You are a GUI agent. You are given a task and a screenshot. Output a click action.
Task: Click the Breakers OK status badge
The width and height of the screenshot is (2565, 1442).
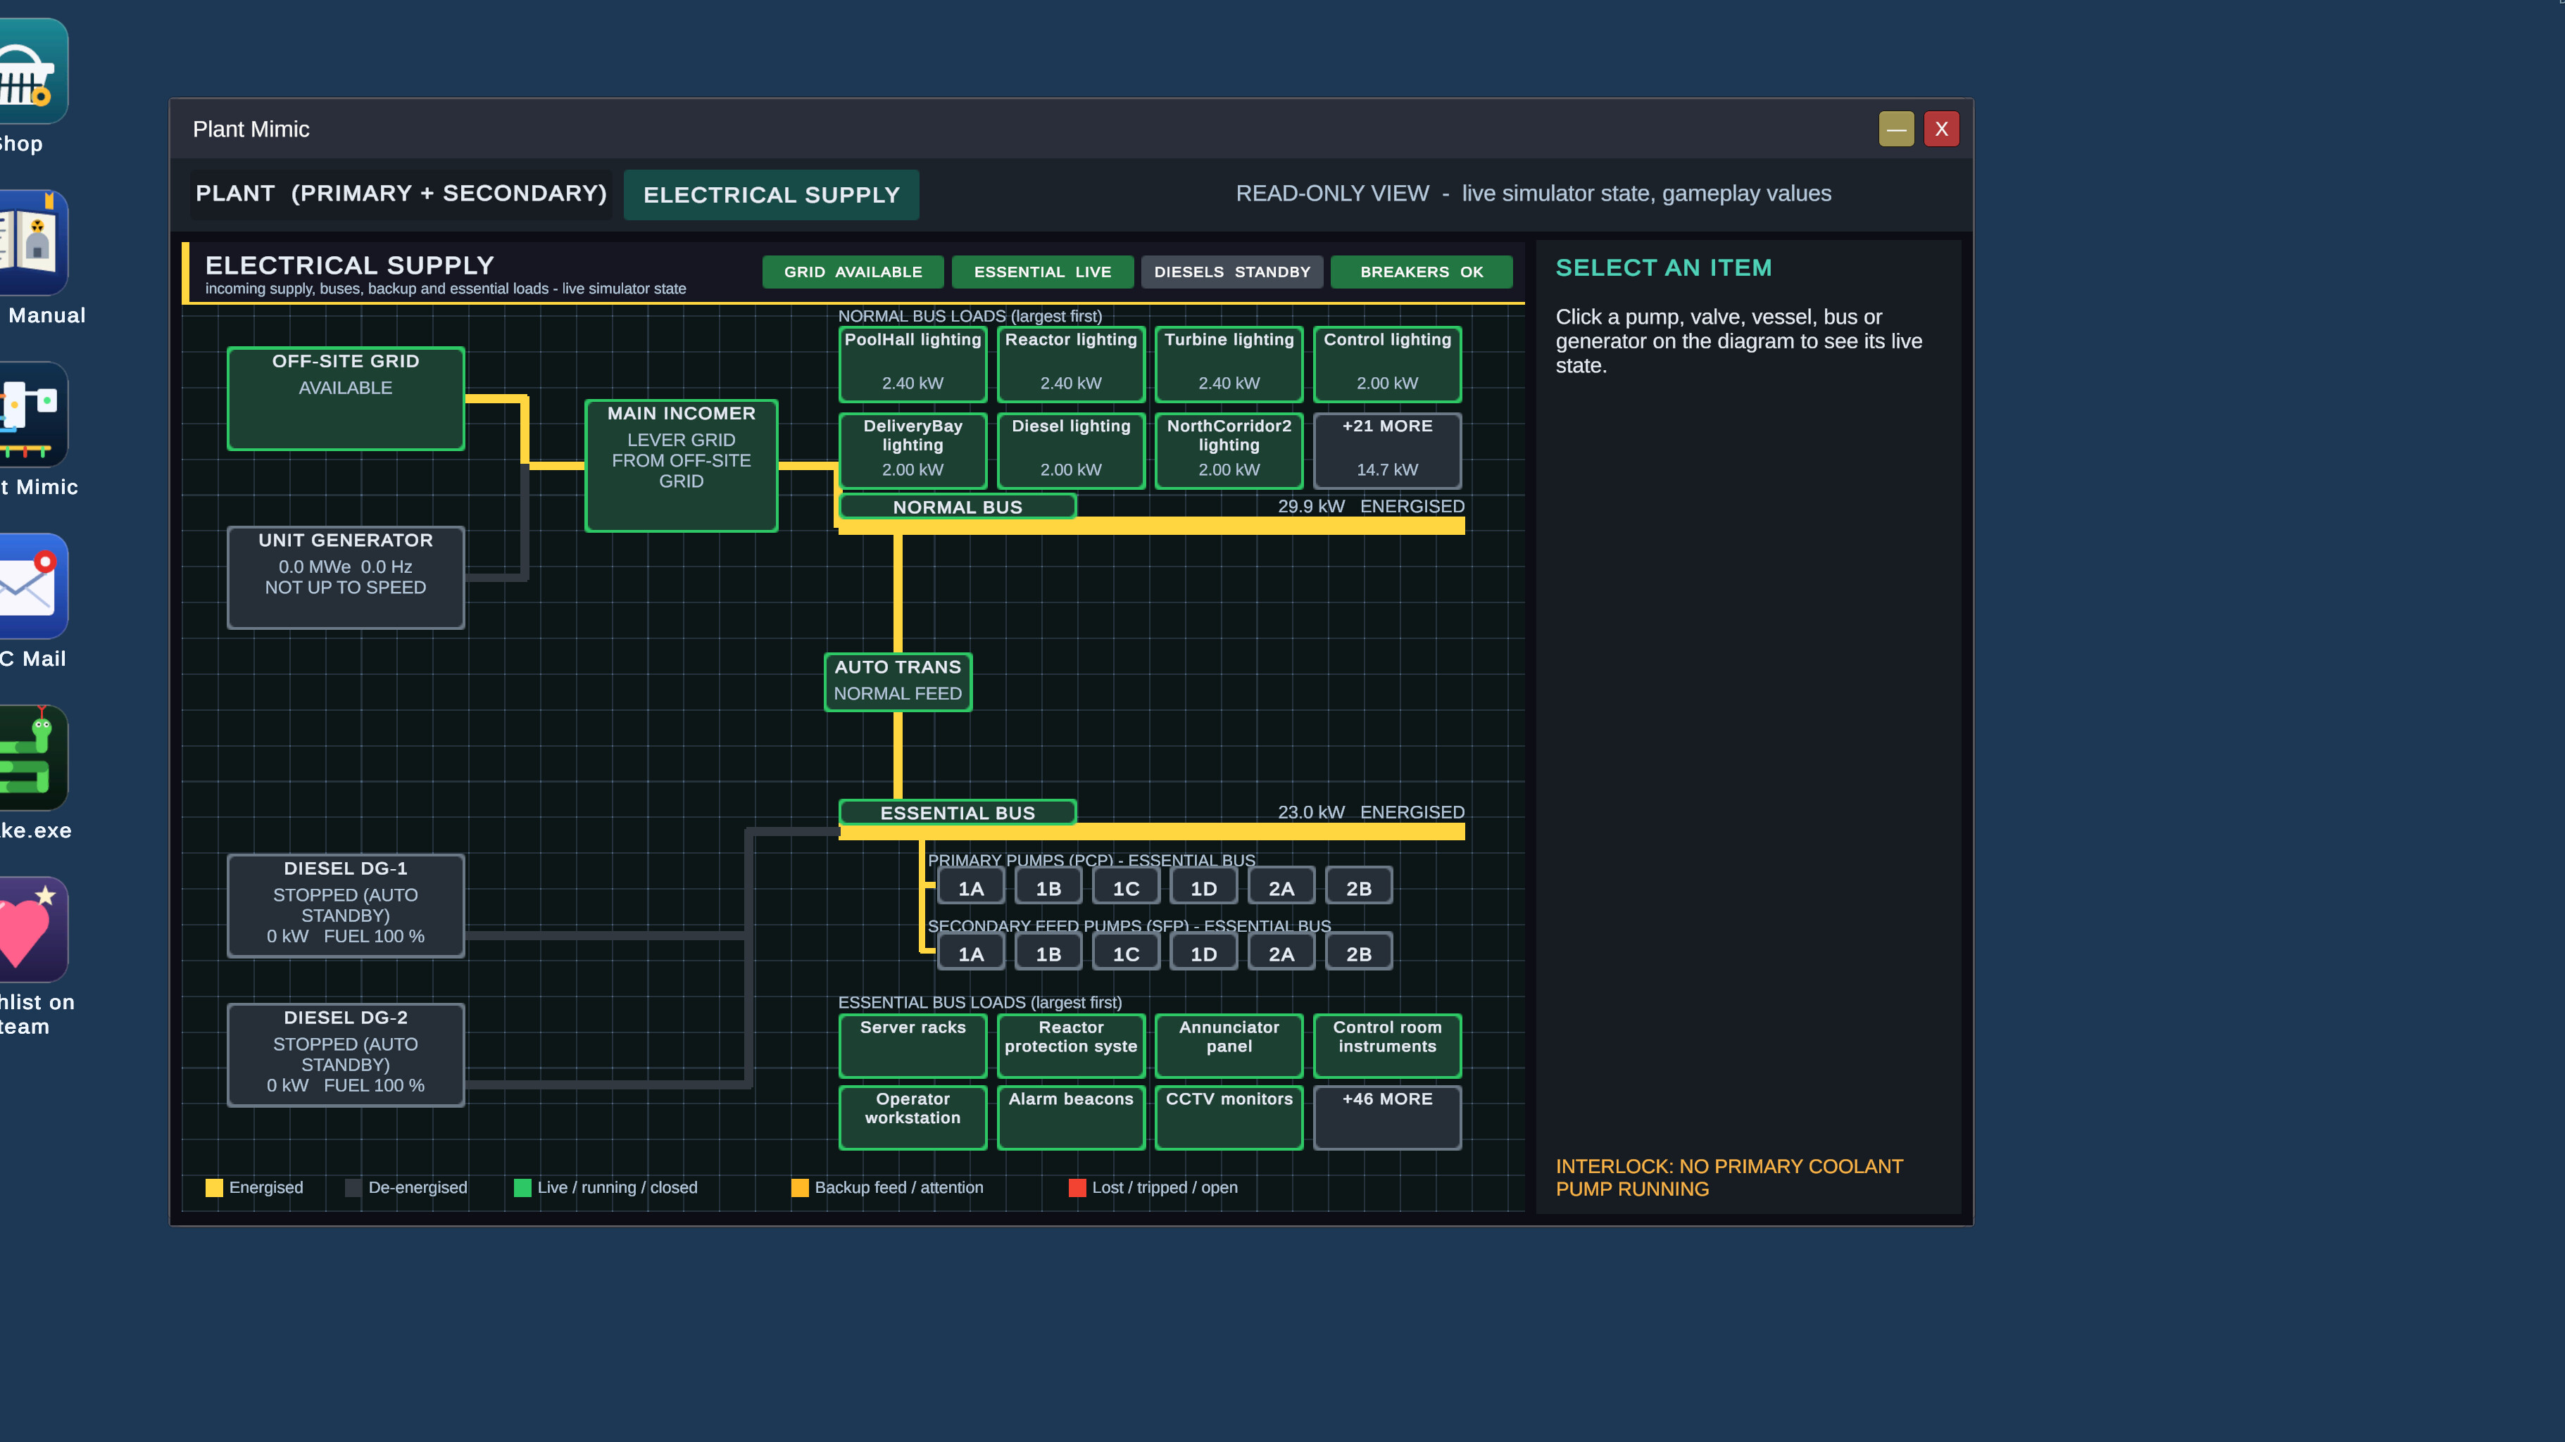tap(1421, 272)
